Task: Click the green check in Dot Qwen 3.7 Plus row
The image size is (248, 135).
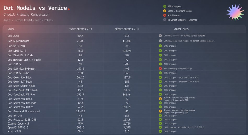Action: click(160, 82)
